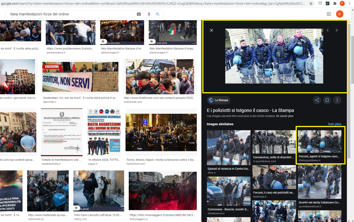The height and width of the screenshot is (222, 354).
Task: Open the Google account avatar menu
Action: pyautogui.click(x=340, y=14)
